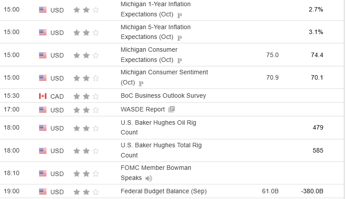Click the preliminary icon beside Michigan 1-Year Inflation
This screenshot has height=199, width=348.
pyautogui.click(x=180, y=15)
